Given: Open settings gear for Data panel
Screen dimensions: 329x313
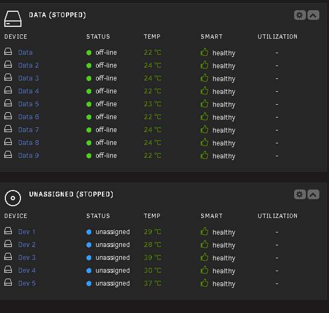Looking at the screenshot, I should (x=299, y=15).
